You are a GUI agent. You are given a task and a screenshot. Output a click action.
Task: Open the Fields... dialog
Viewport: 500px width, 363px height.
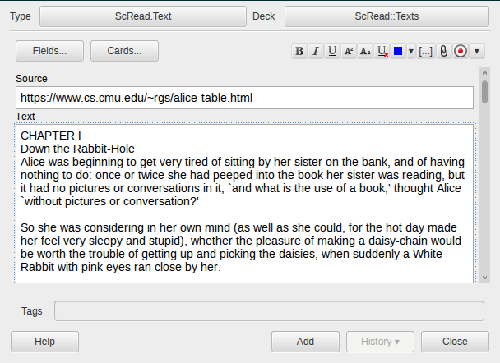[x=49, y=51]
